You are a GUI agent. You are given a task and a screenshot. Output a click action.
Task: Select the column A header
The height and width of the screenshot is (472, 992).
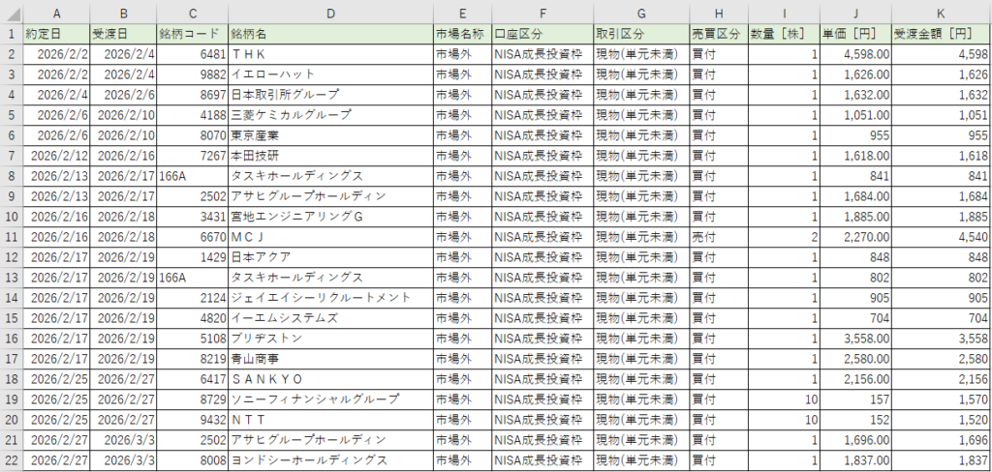click(56, 13)
